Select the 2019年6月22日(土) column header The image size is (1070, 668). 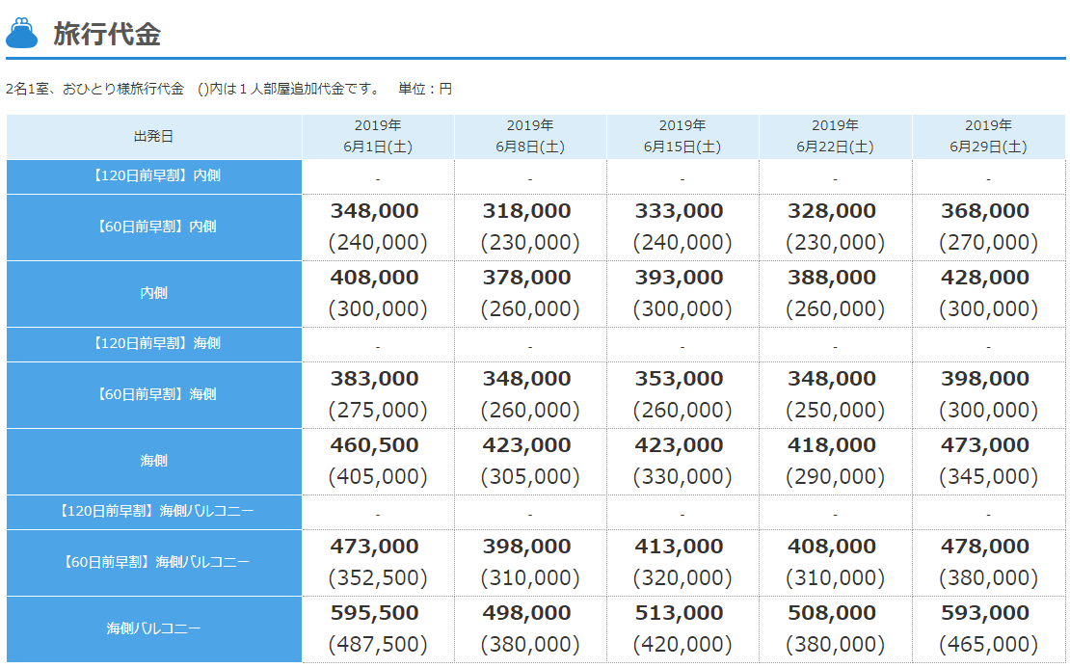[x=835, y=137]
